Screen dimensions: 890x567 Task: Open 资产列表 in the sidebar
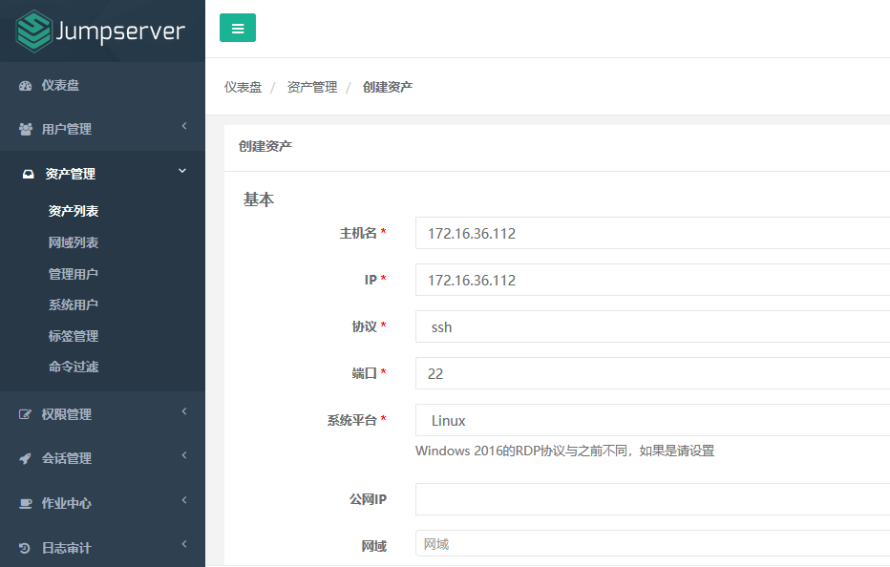coord(74,211)
